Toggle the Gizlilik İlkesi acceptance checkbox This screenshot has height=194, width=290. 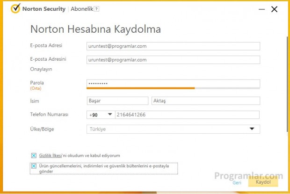[x=34, y=156]
